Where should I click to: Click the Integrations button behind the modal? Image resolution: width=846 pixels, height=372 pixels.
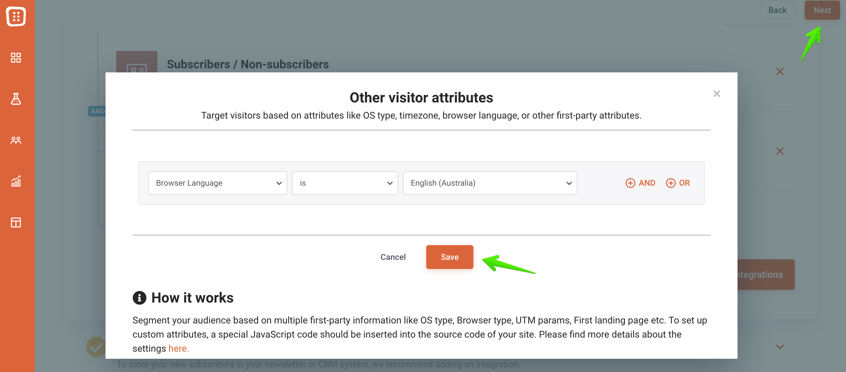click(x=766, y=275)
